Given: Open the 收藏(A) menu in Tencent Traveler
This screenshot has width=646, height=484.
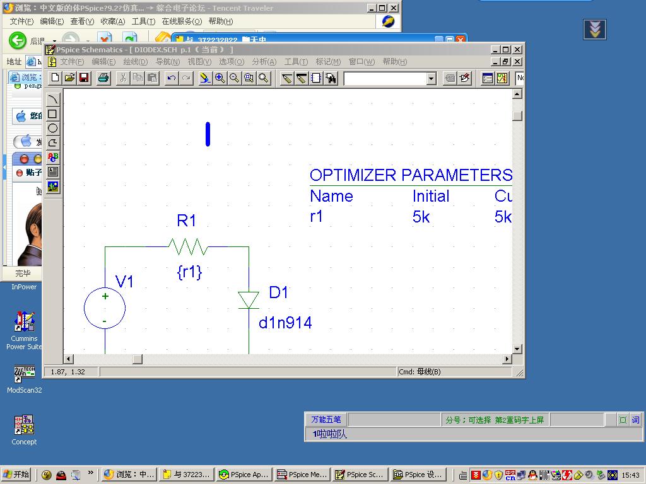Looking at the screenshot, I should (x=112, y=21).
